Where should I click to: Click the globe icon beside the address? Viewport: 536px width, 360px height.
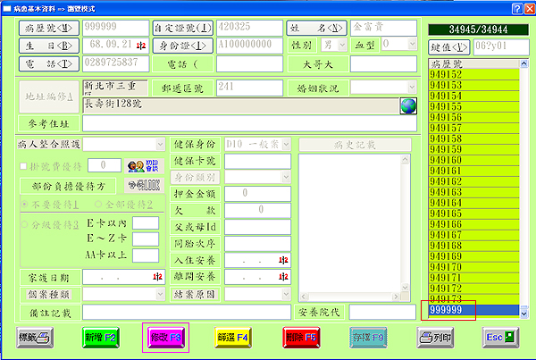tap(408, 105)
